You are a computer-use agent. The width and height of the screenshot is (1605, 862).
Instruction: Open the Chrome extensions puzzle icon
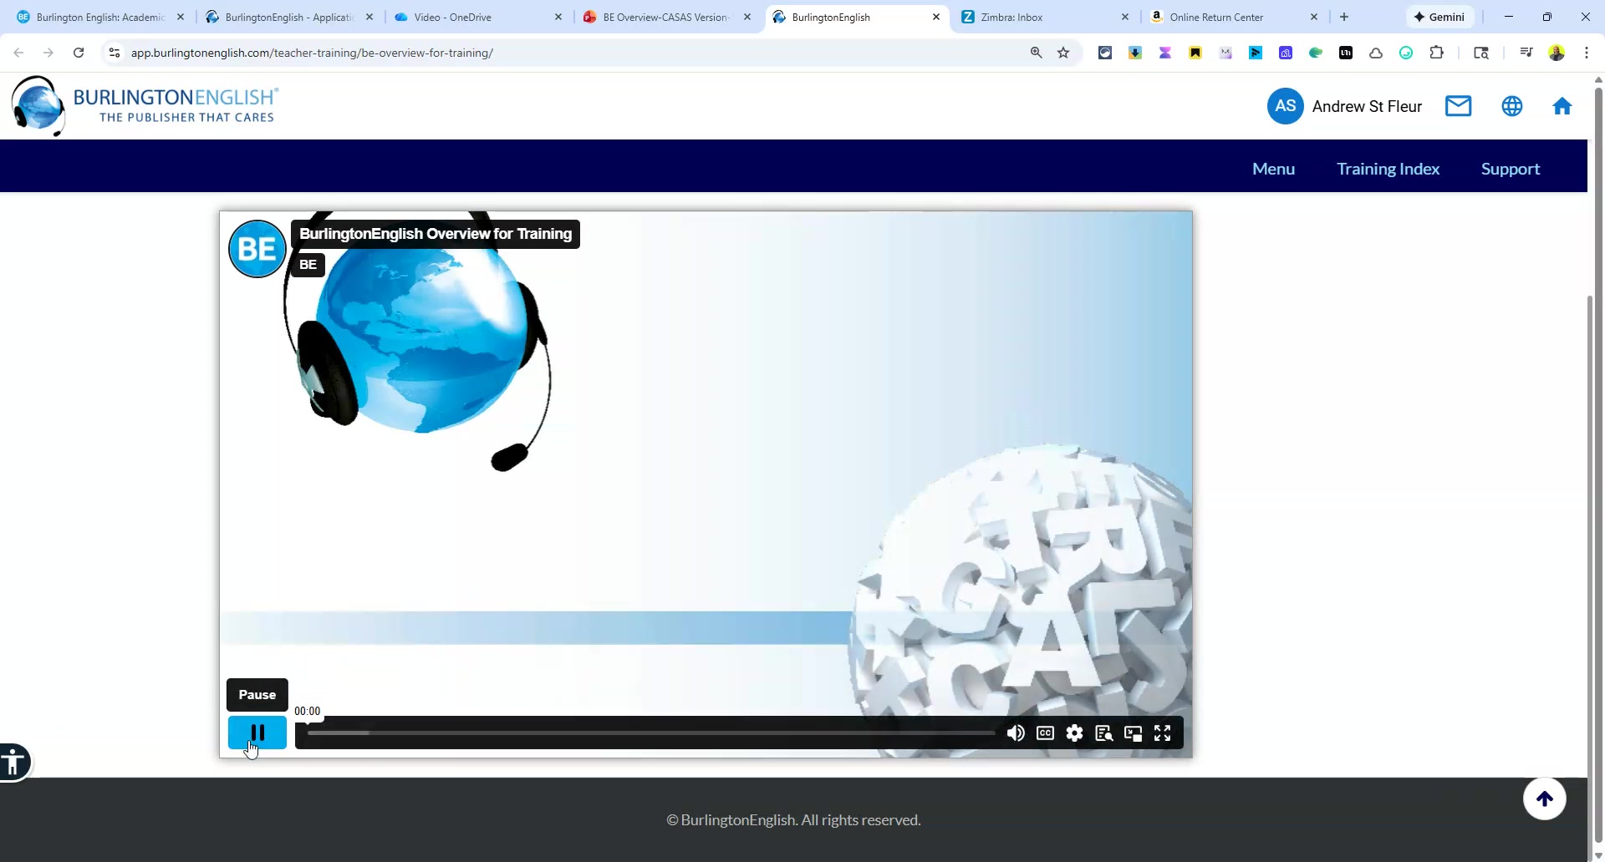(1436, 53)
